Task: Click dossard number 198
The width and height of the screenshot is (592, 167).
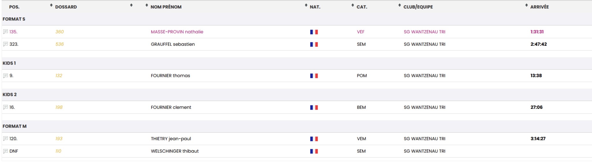Action: tap(59, 107)
